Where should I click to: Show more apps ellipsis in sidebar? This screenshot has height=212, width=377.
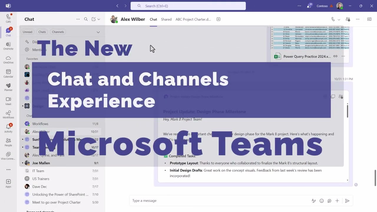click(x=8, y=170)
